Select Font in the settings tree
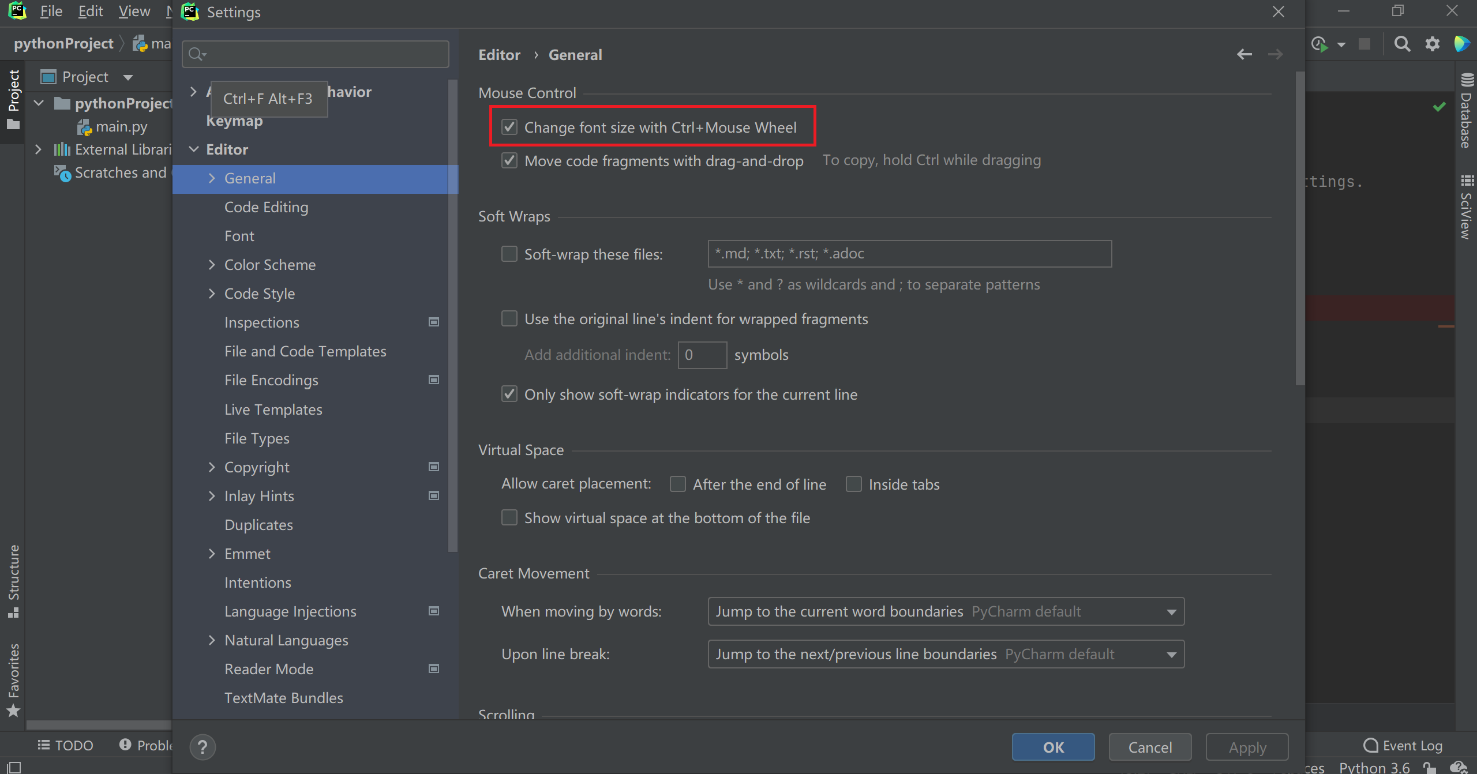 click(239, 236)
